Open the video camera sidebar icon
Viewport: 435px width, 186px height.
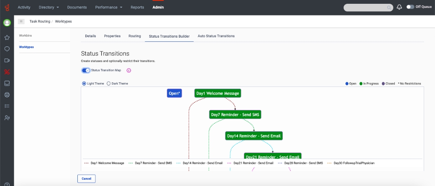click(7, 60)
